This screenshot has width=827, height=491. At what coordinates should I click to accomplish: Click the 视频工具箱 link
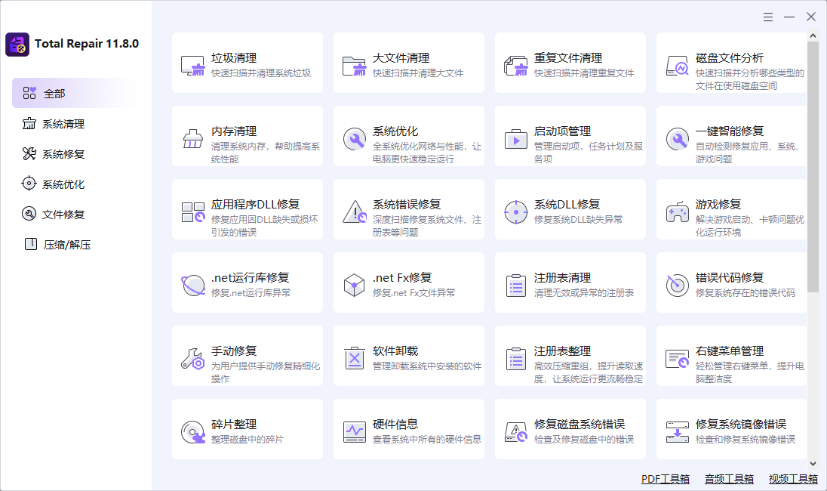click(792, 478)
